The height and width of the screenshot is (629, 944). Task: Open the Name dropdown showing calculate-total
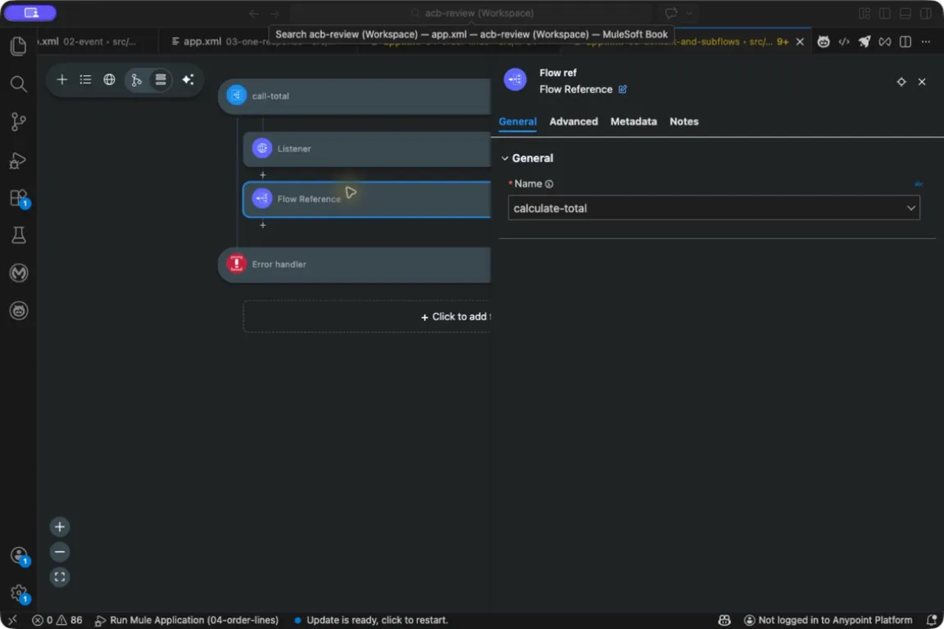pyautogui.click(x=714, y=208)
